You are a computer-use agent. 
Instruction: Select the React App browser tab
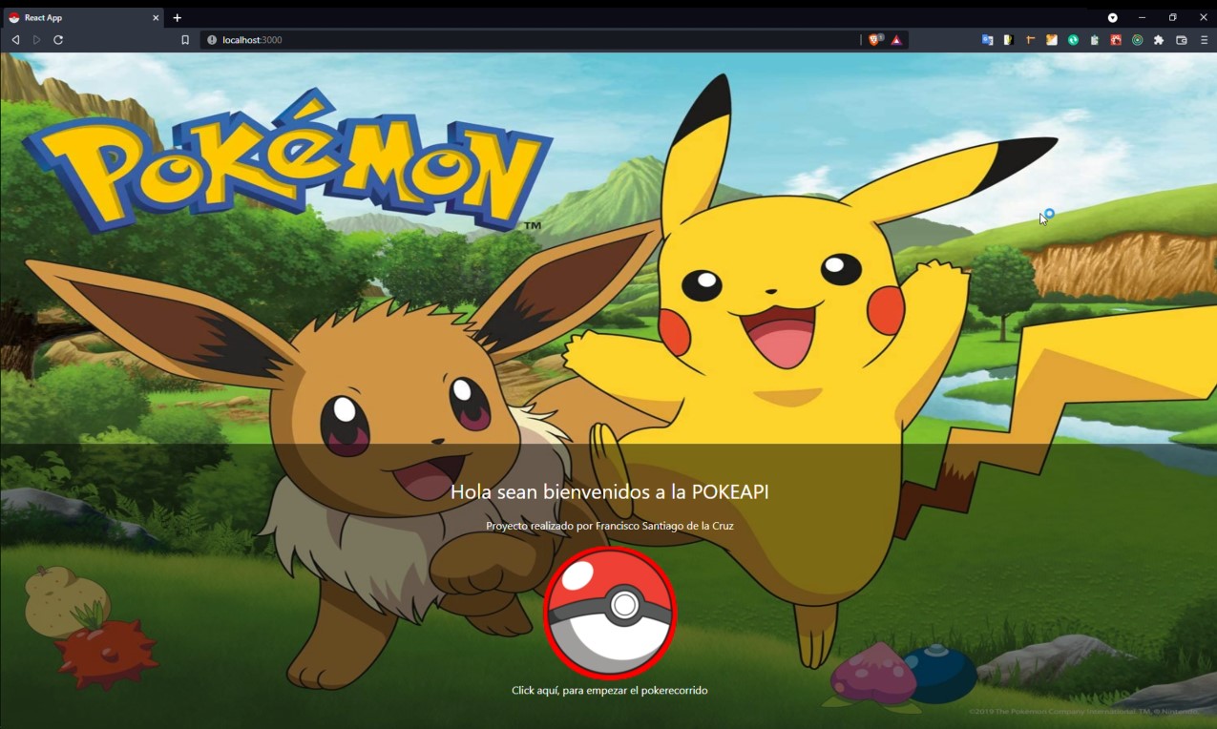coord(83,17)
